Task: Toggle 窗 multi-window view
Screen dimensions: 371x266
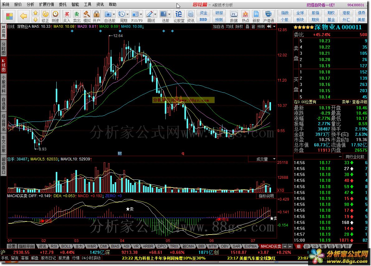Action: click(253, 26)
